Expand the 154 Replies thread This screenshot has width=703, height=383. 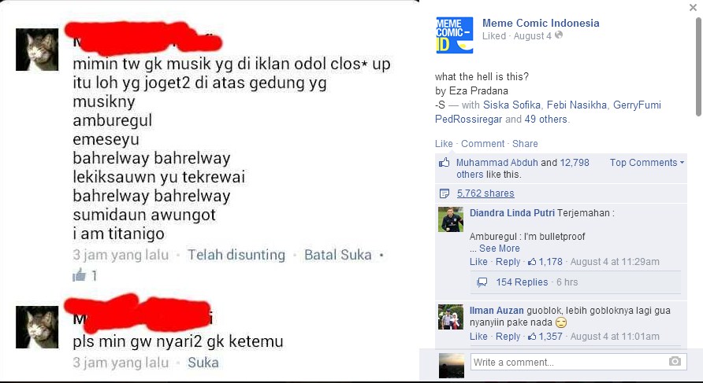coord(522,282)
